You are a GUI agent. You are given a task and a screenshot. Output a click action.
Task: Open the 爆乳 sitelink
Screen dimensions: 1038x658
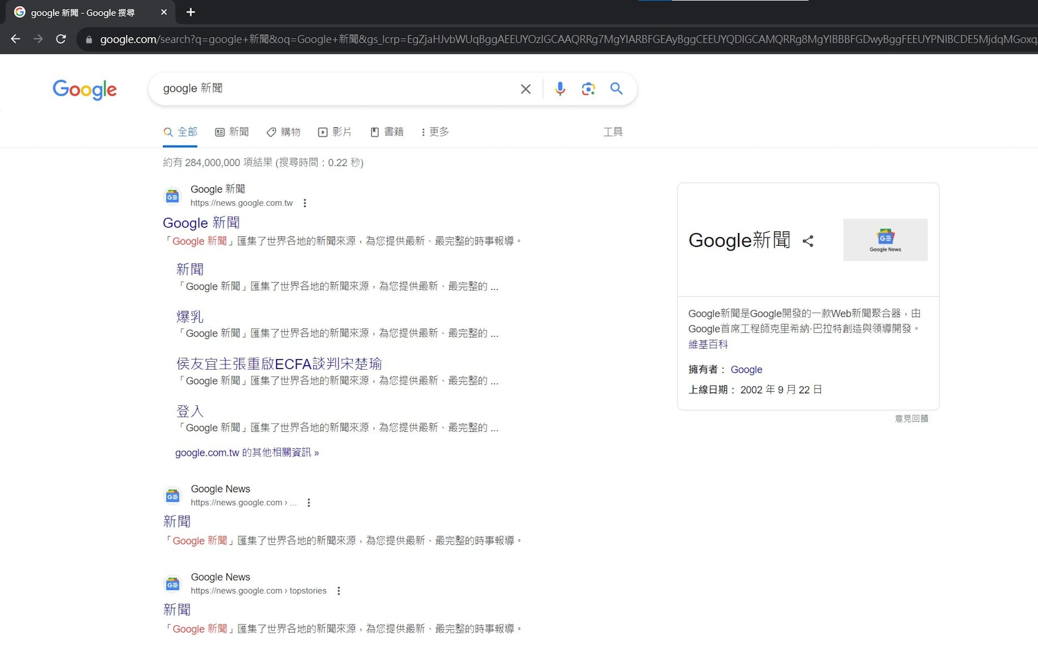(190, 317)
